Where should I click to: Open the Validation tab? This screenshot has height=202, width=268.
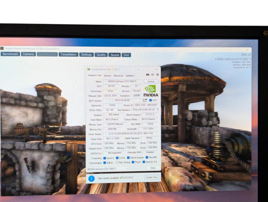coord(130,75)
